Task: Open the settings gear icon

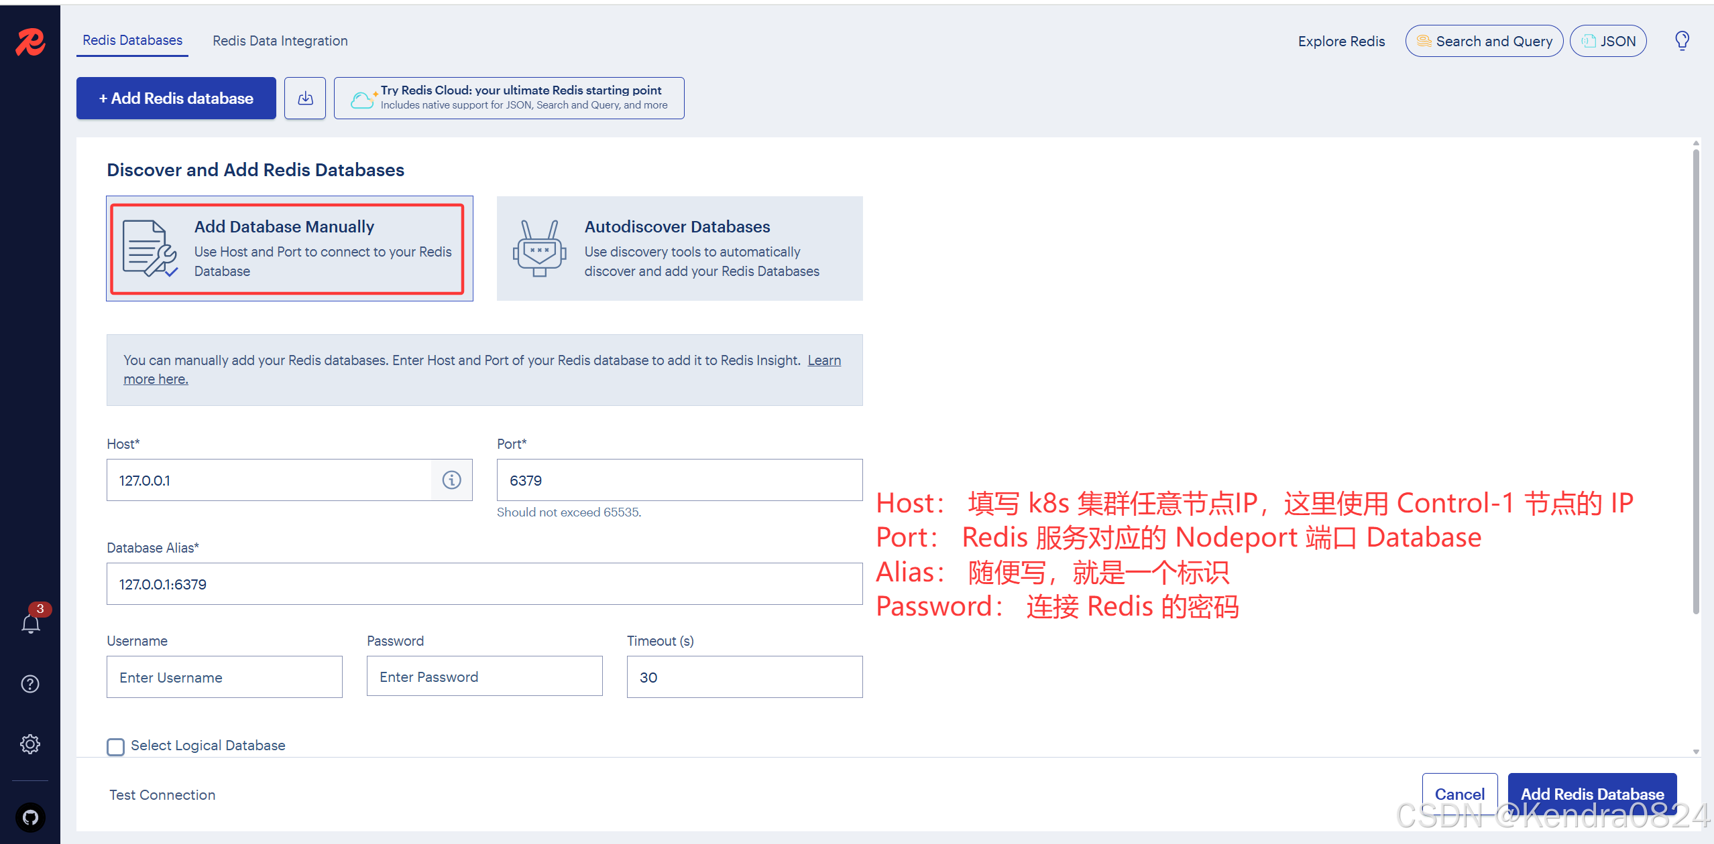Action: pyautogui.click(x=30, y=744)
